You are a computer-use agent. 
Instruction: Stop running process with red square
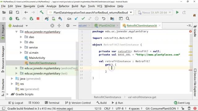[x=38, y=18]
